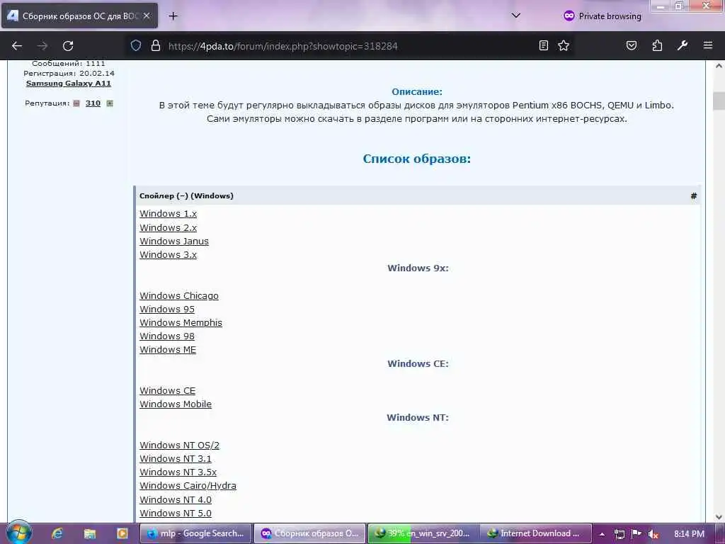Raise reputation with the green plus icon
Image resolution: width=725 pixels, height=544 pixels.
[x=110, y=103]
